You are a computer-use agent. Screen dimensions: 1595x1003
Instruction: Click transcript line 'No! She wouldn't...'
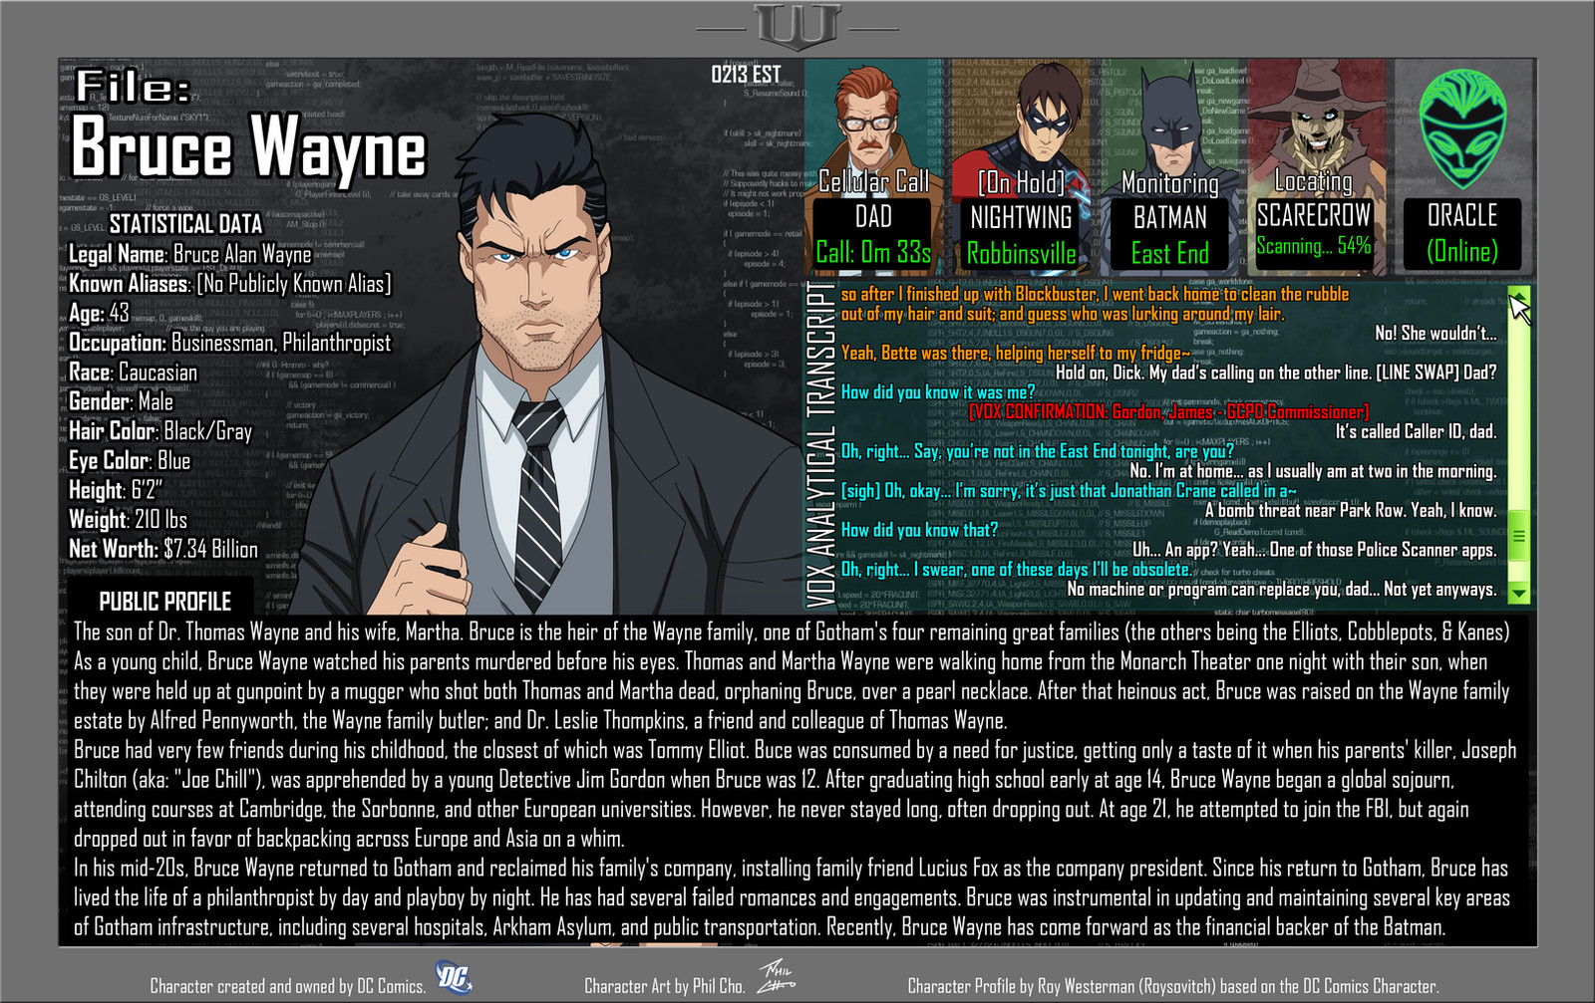coord(1435,334)
